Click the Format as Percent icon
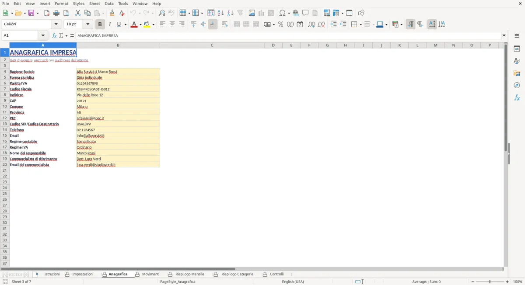 pyautogui.click(x=281, y=24)
